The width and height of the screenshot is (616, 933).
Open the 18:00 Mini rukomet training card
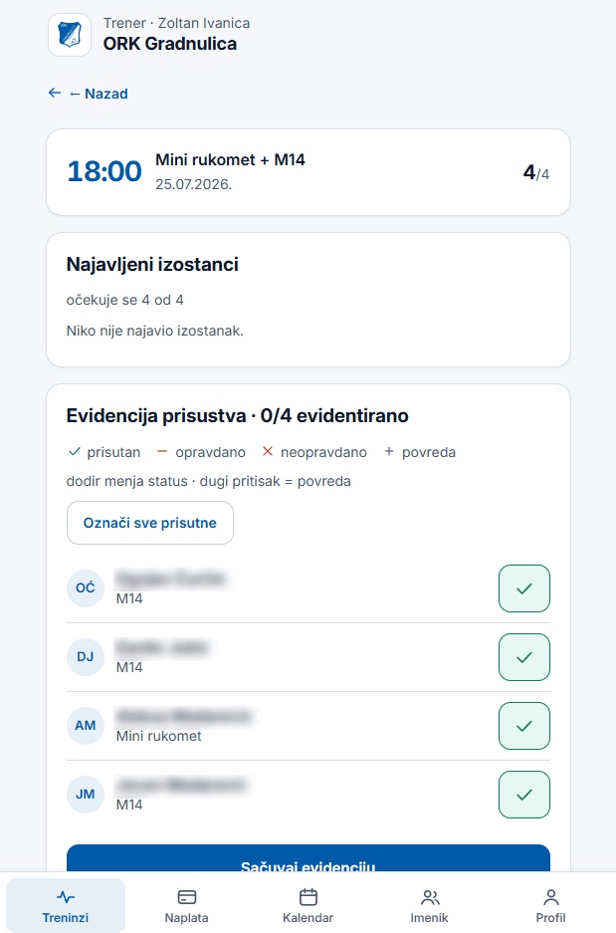[308, 172]
